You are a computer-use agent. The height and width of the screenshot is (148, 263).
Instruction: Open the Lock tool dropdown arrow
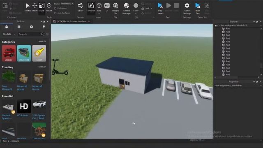pos(152,8)
